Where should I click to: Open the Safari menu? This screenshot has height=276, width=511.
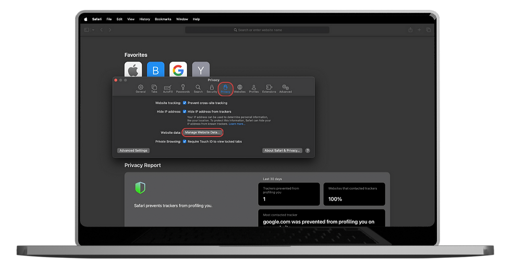(97, 19)
